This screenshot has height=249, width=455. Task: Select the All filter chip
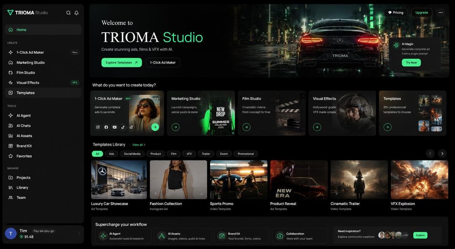tap(97, 154)
